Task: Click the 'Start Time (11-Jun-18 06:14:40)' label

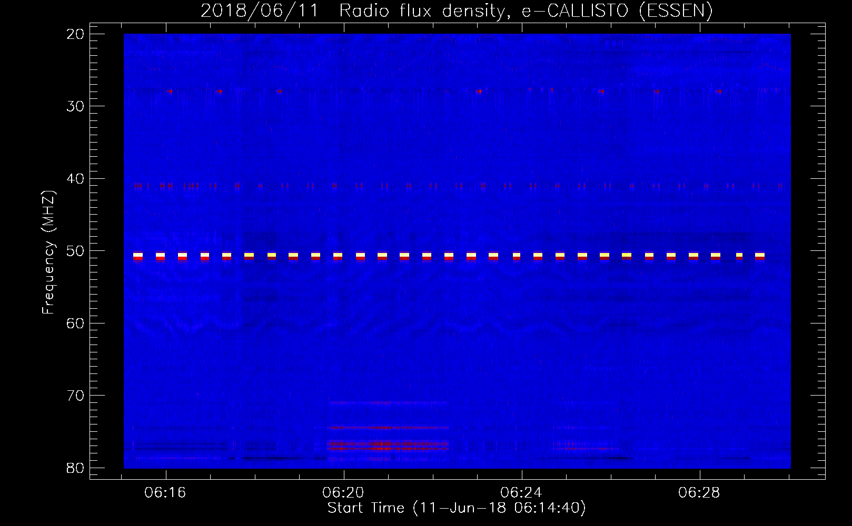Action: pyautogui.click(x=457, y=508)
